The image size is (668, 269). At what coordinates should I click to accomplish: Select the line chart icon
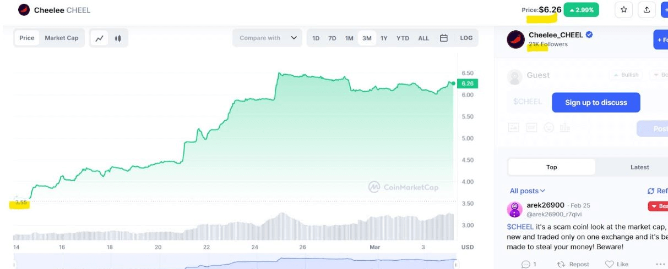(99, 38)
